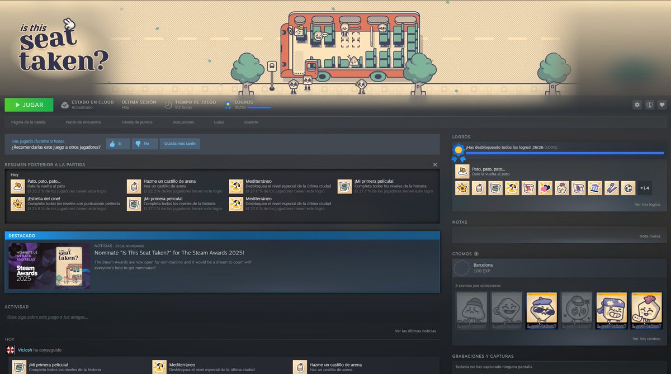671x374 pixels.
Task: Click the beach umbrella achievement in Logros panel
Action: (512, 188)
